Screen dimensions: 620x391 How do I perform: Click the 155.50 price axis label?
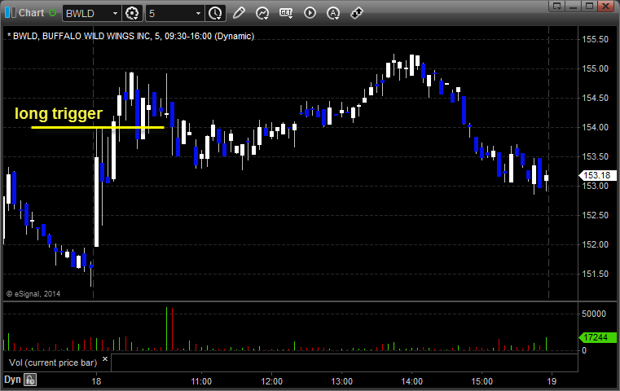(595, 39)
